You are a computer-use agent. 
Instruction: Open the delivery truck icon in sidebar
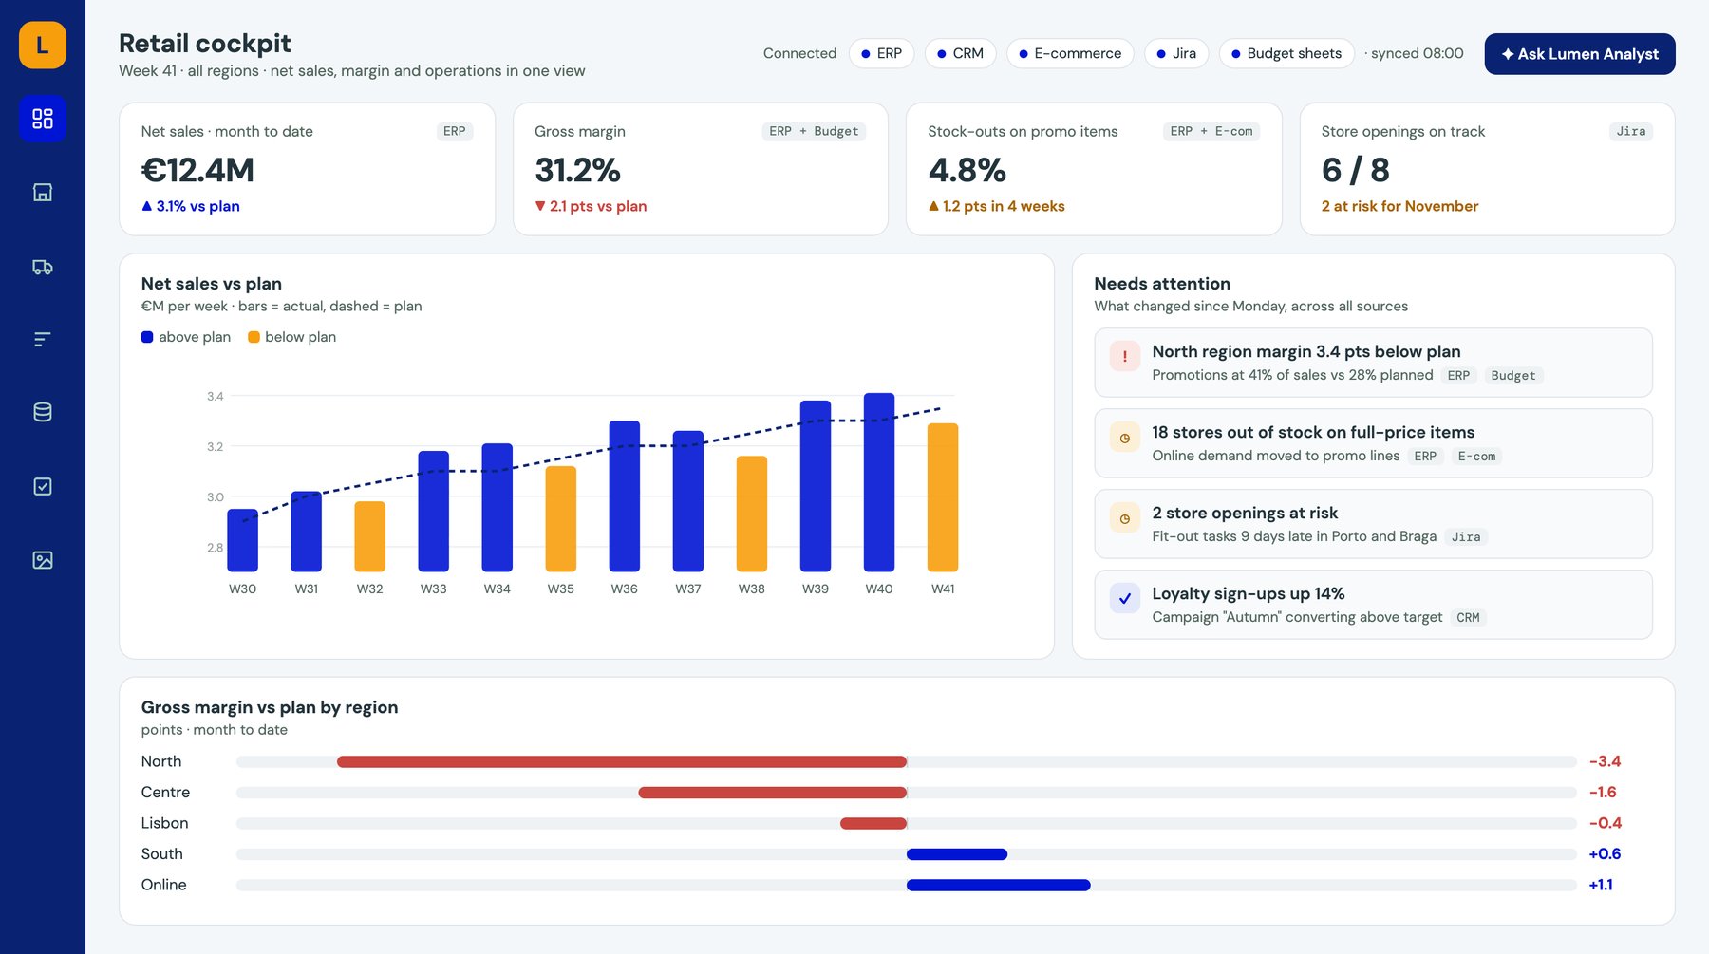43,267
